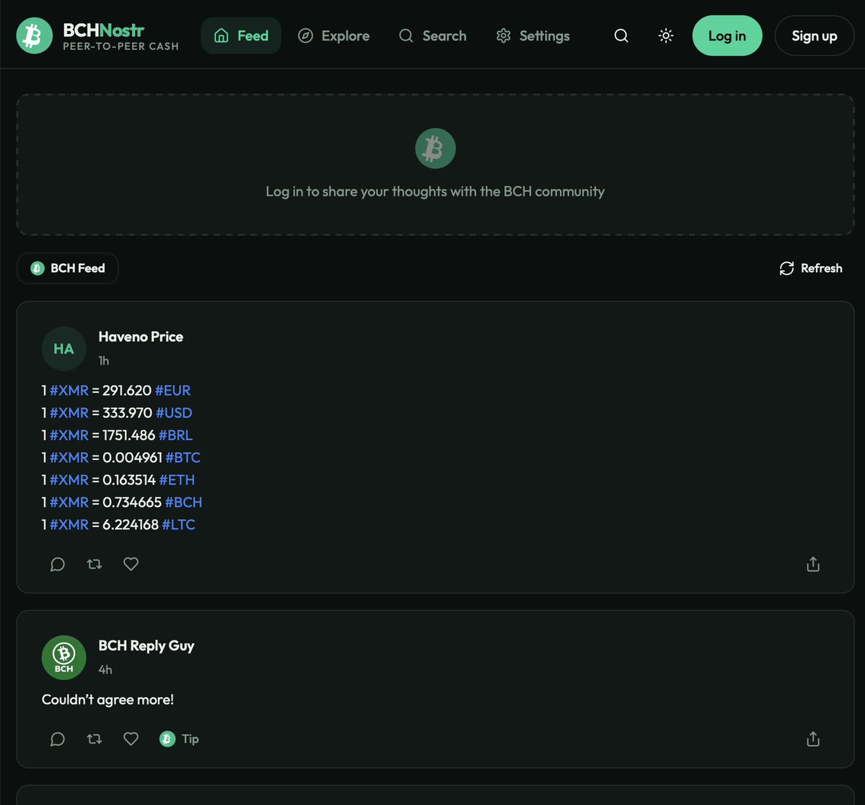
Task: Open BCH Reply Guy avatar
Action: pyautogui.click(x=64, y=658)
